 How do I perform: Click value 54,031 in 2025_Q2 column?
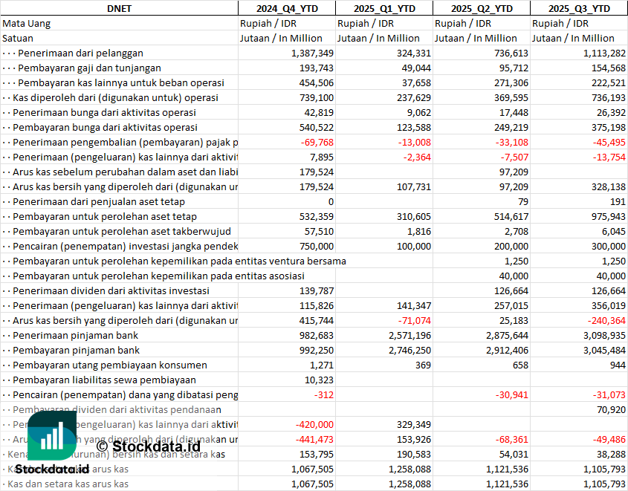click(514, 453)
